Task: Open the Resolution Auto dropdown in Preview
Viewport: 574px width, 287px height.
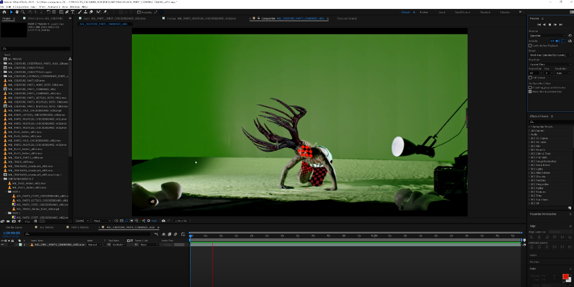Action: pyautogui.click(x=563, y=73)
